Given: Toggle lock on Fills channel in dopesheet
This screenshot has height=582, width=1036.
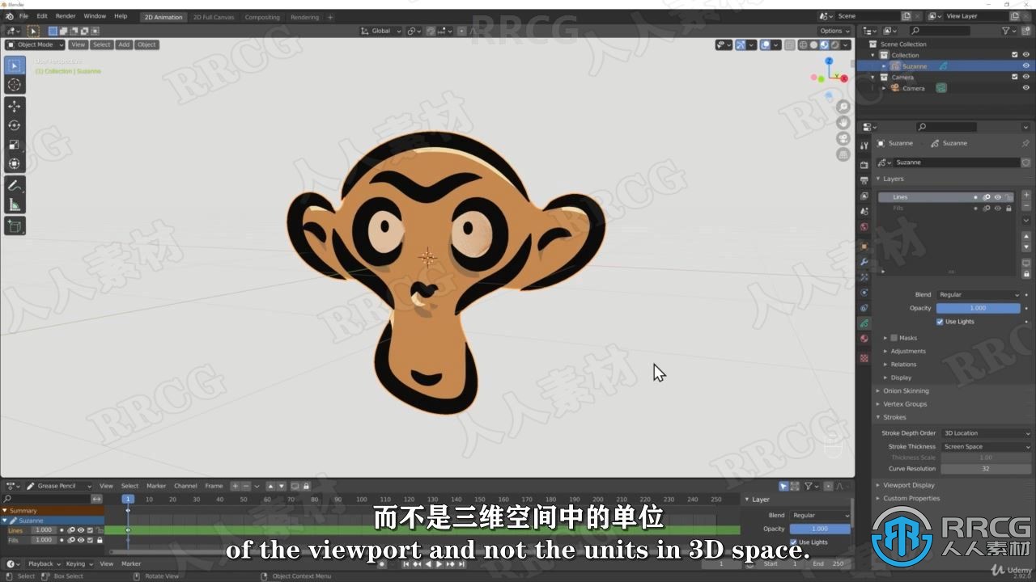Looking at the screenshot, I should 100,540.
